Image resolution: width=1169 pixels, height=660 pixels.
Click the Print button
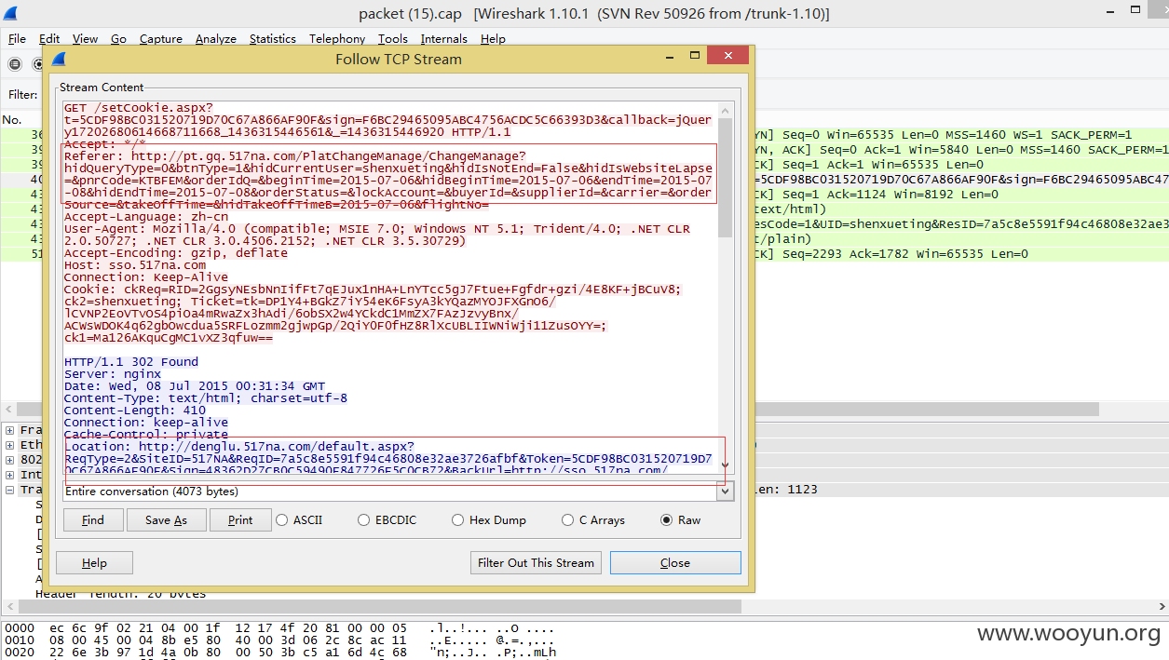pos(240,520)
